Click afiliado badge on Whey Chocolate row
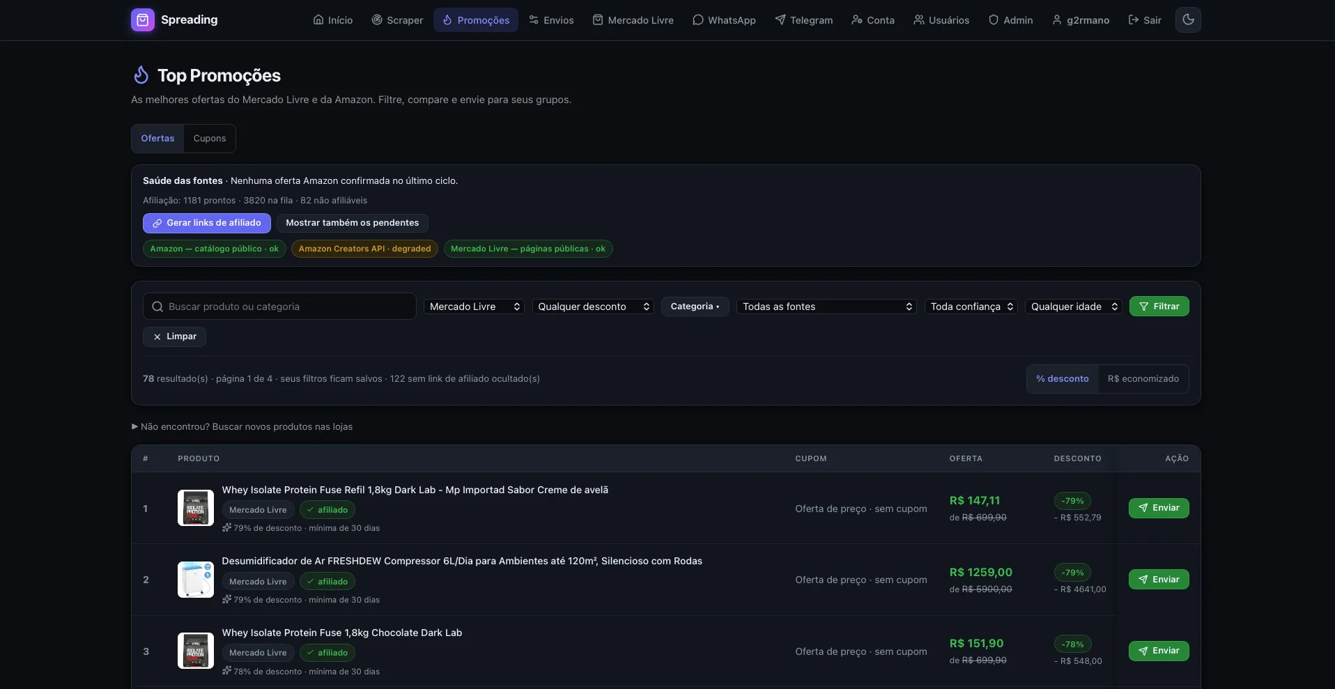The height and width of the screenshot is (689, 1335). pyautogui.click(x=327, y=653)
